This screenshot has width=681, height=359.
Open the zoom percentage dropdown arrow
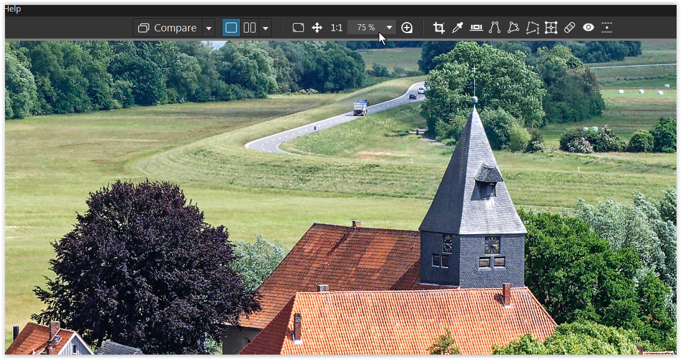(x=389, y=28)
